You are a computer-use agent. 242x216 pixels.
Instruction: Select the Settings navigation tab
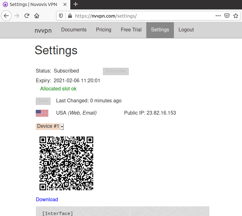[160, 30]
